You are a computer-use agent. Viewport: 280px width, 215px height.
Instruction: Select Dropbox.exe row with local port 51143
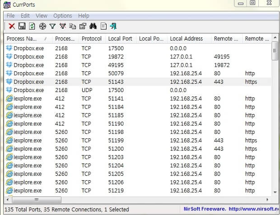tap(137, 82)
